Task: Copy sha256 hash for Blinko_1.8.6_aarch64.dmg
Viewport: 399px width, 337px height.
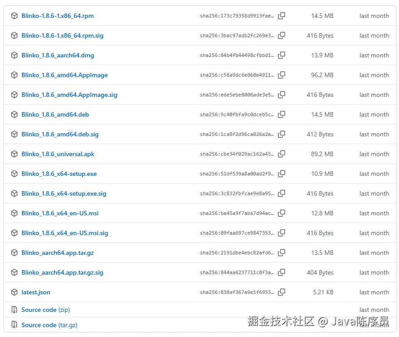Action: 282,55
